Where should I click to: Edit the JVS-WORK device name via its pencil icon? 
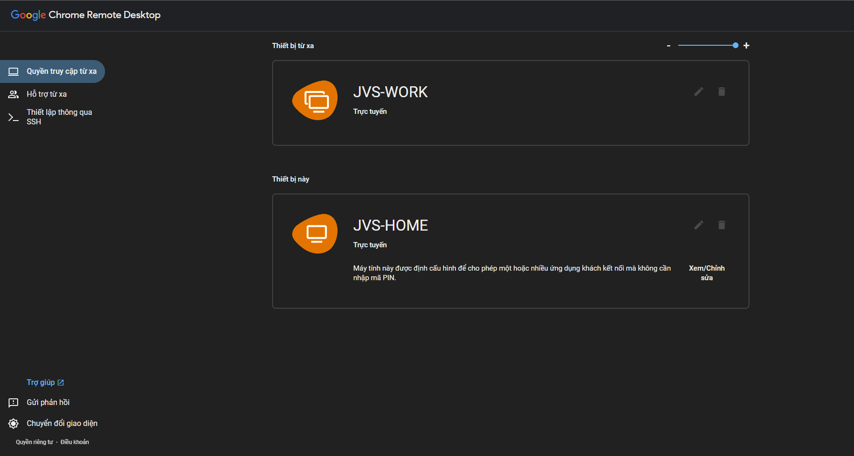(x=699, y=91)
